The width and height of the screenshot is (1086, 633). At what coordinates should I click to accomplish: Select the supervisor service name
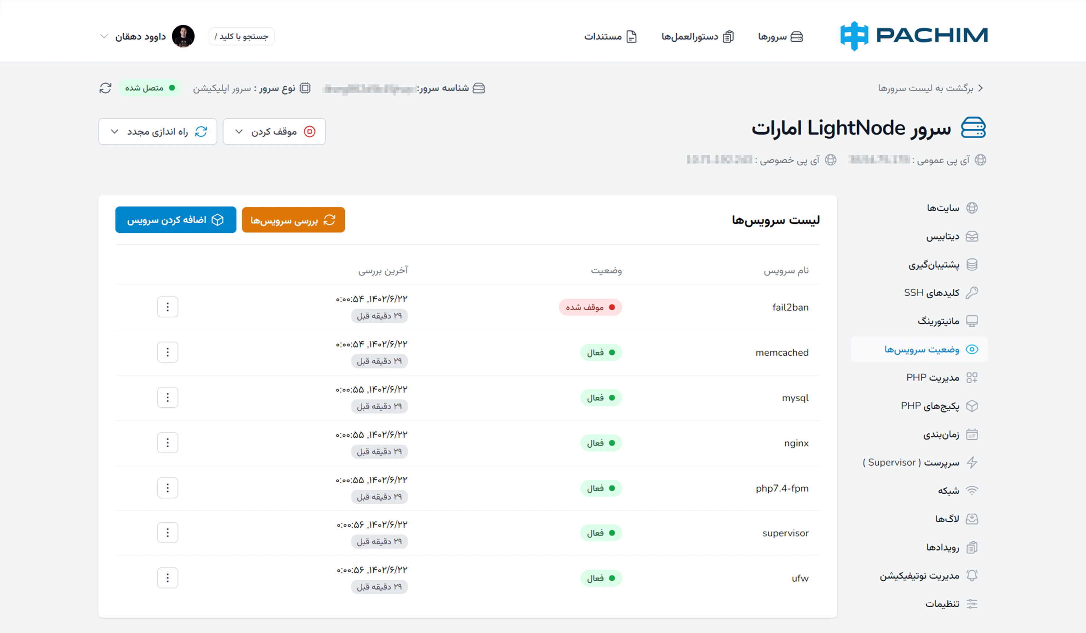pos(785,533)
